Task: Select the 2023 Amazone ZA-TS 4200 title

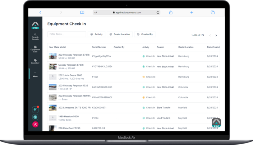Action: (x=74, y=108)
